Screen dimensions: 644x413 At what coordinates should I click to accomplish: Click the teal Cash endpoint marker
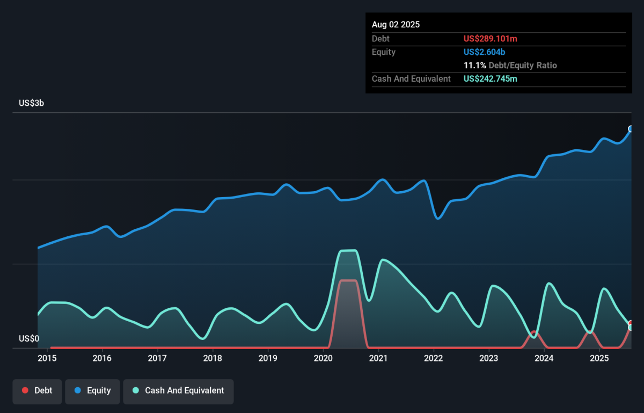[x=631, y=328]
